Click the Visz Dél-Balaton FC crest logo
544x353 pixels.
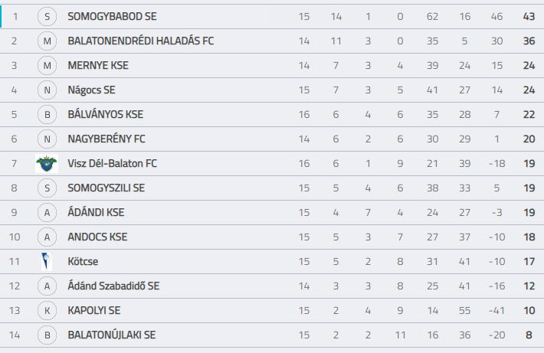tap(47, 163)
